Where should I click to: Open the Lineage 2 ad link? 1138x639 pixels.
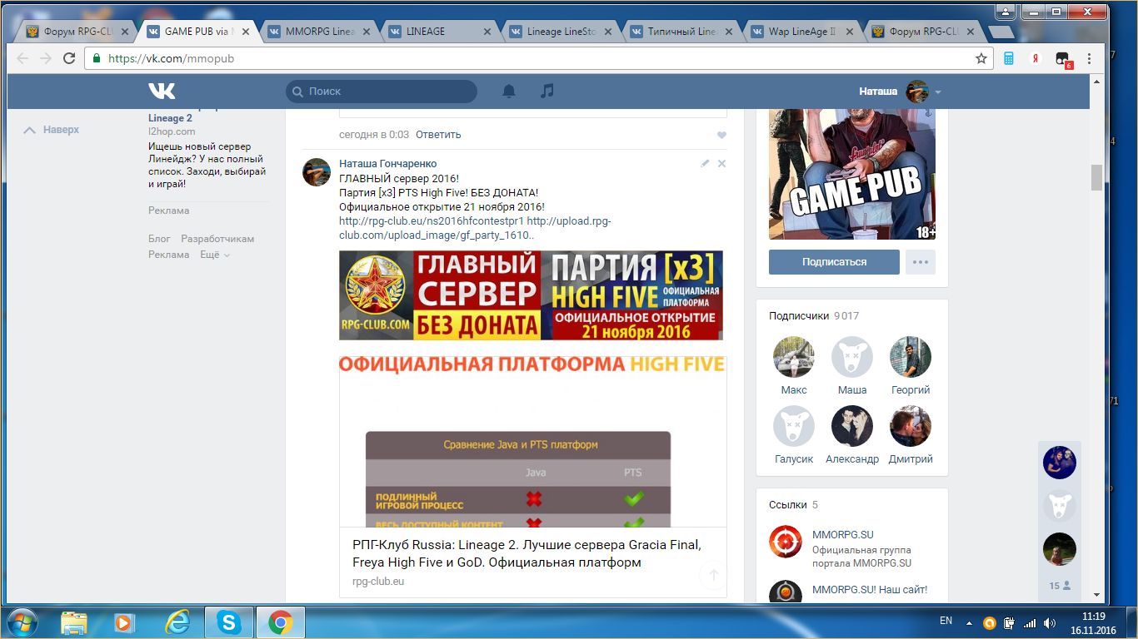(x=170, y=118)
